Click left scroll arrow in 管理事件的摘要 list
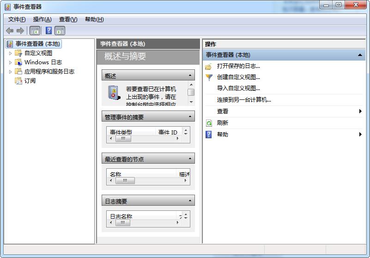 tap(111, 138)
